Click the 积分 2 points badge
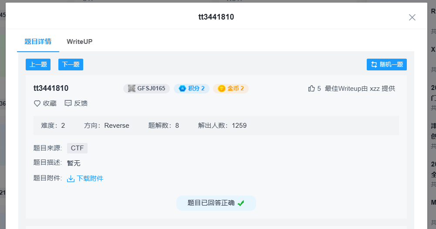Viewport: 436px width, 229px height. click(x=192, y=89)
